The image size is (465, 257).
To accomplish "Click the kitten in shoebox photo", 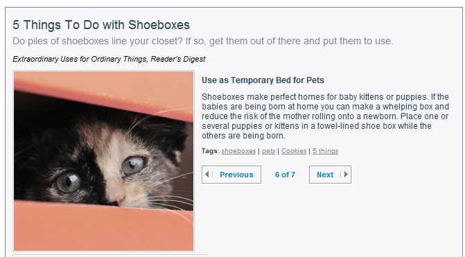I will (103, 161).
